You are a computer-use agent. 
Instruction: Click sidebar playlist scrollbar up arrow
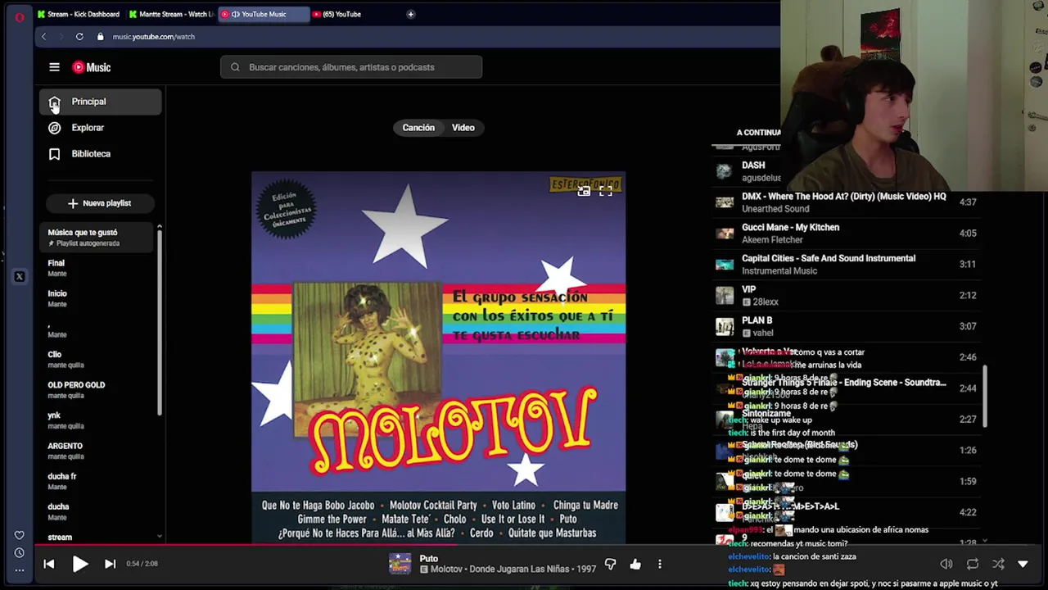[x=160, y=227]
